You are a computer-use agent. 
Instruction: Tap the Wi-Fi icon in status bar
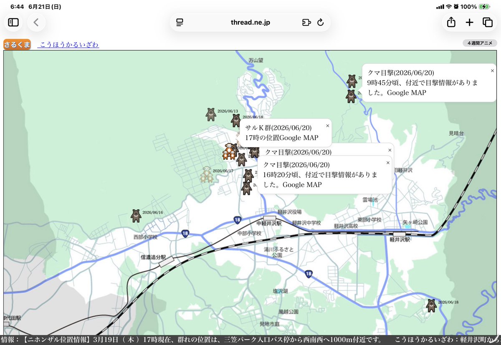pyautogui.click(x=449, y=7)
